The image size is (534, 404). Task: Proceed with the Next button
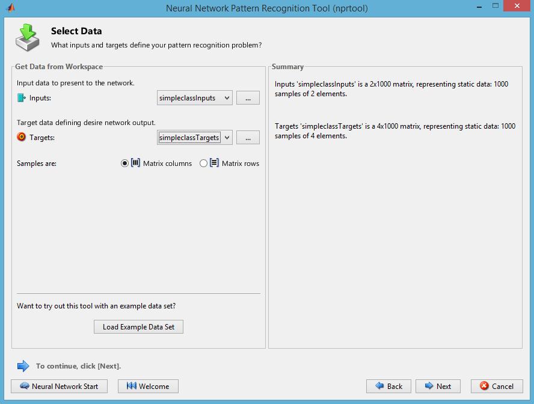[438, 387]
